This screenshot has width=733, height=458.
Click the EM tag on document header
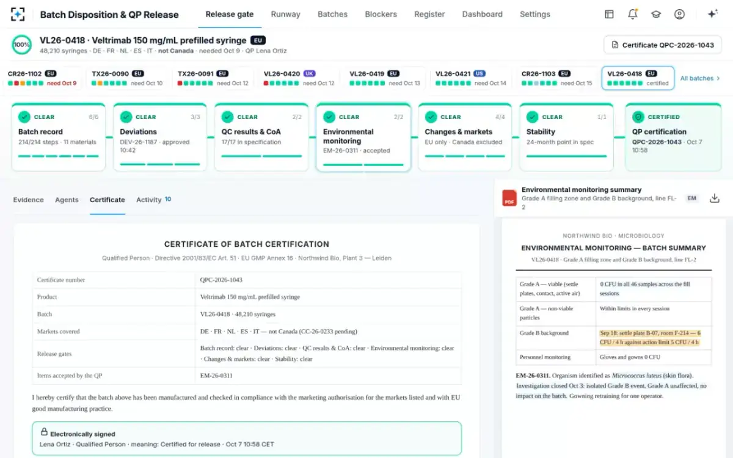click(691, 198)
